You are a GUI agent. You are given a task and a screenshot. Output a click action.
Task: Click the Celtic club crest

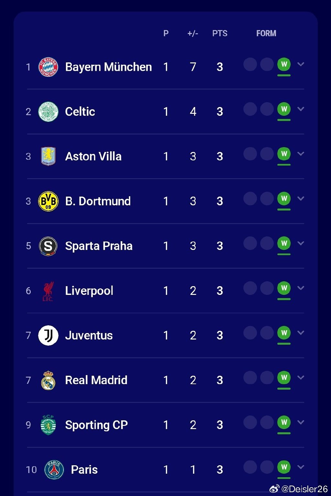pyautogui.click(x=48, y=112)
